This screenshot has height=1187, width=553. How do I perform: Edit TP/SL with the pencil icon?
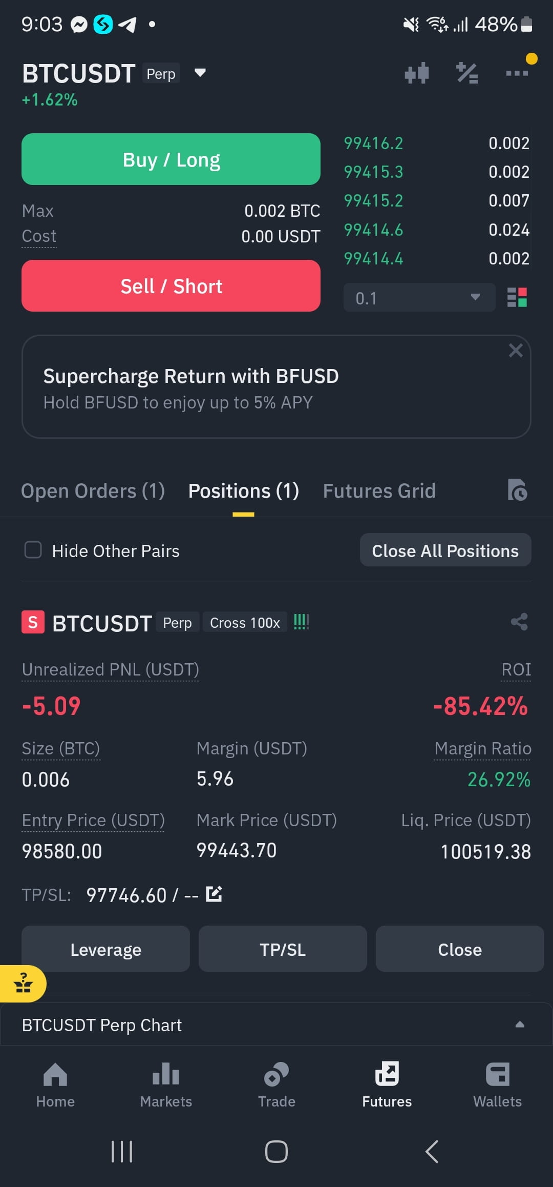(214, 894)
